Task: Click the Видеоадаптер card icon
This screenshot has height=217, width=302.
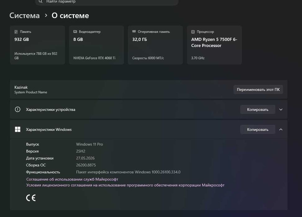Action: (x=75, y=32)
